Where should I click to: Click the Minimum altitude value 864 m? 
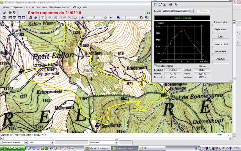(x=202, y=70)
